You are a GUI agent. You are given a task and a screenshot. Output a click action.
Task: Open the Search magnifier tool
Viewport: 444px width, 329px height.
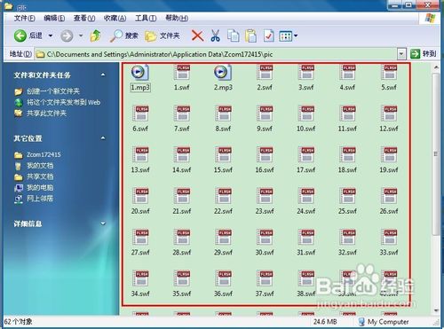(x=115, y=35)
